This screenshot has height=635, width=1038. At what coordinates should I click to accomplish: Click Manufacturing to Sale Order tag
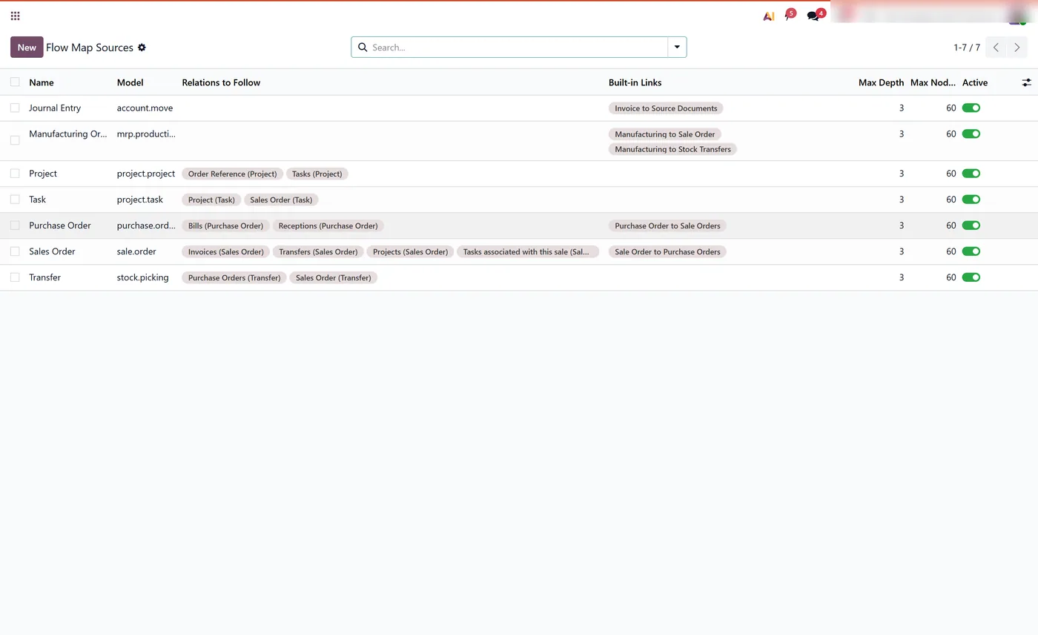point(664,134)
